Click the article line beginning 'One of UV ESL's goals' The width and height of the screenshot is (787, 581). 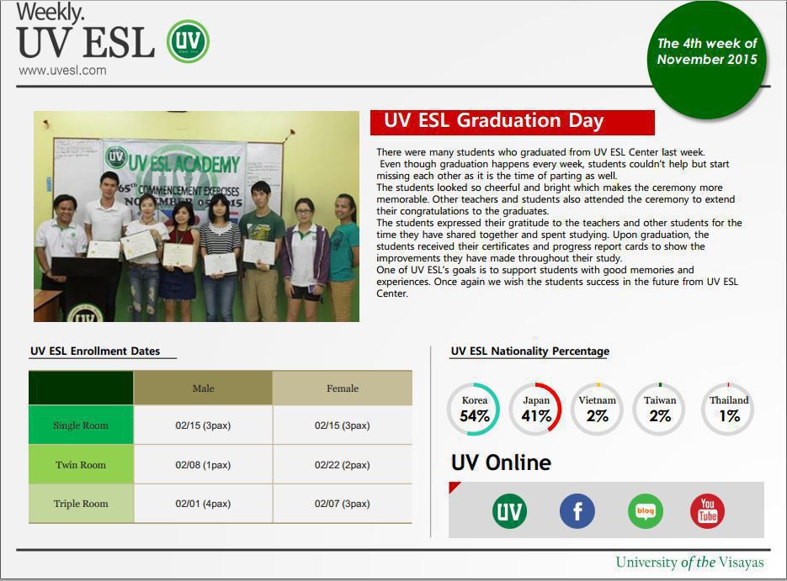tap(535, 270)
